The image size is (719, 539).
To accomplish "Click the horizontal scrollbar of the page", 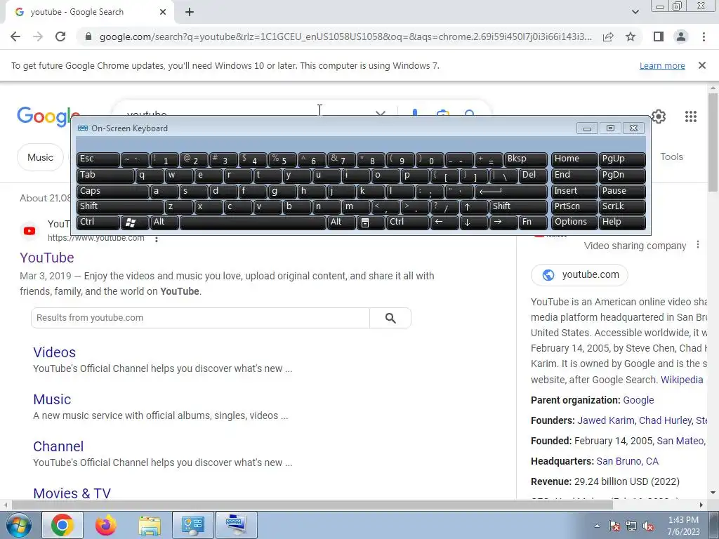I will coord(312,505).
